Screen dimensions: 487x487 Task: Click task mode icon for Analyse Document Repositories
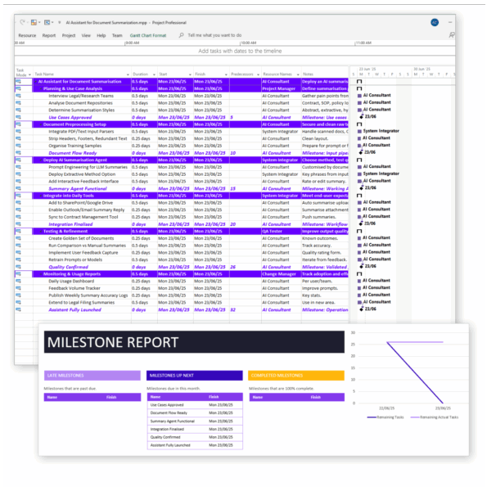18,103
